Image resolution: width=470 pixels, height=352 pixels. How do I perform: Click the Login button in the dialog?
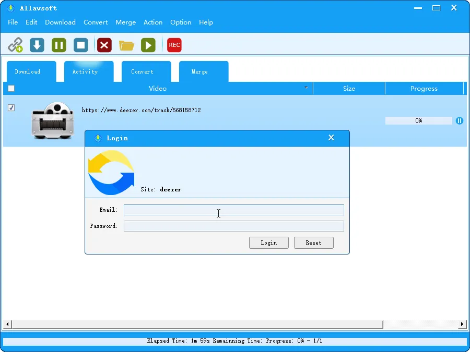tap(269, 242)
